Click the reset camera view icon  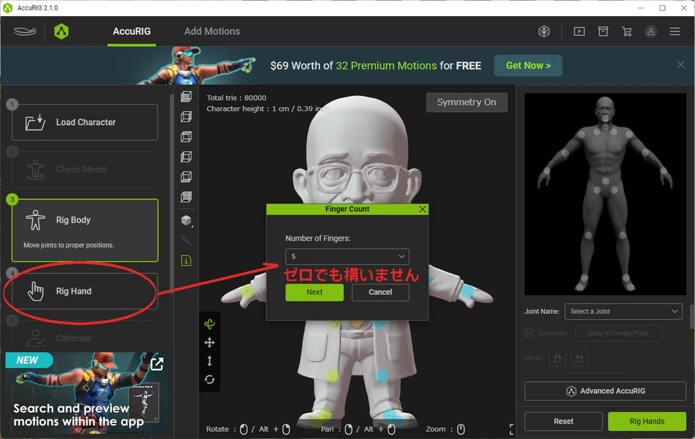[210, 379]
